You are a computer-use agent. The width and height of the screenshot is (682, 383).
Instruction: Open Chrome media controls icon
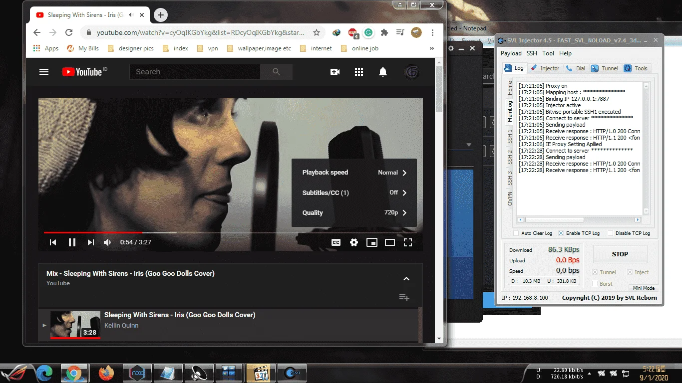coord(400,33)
